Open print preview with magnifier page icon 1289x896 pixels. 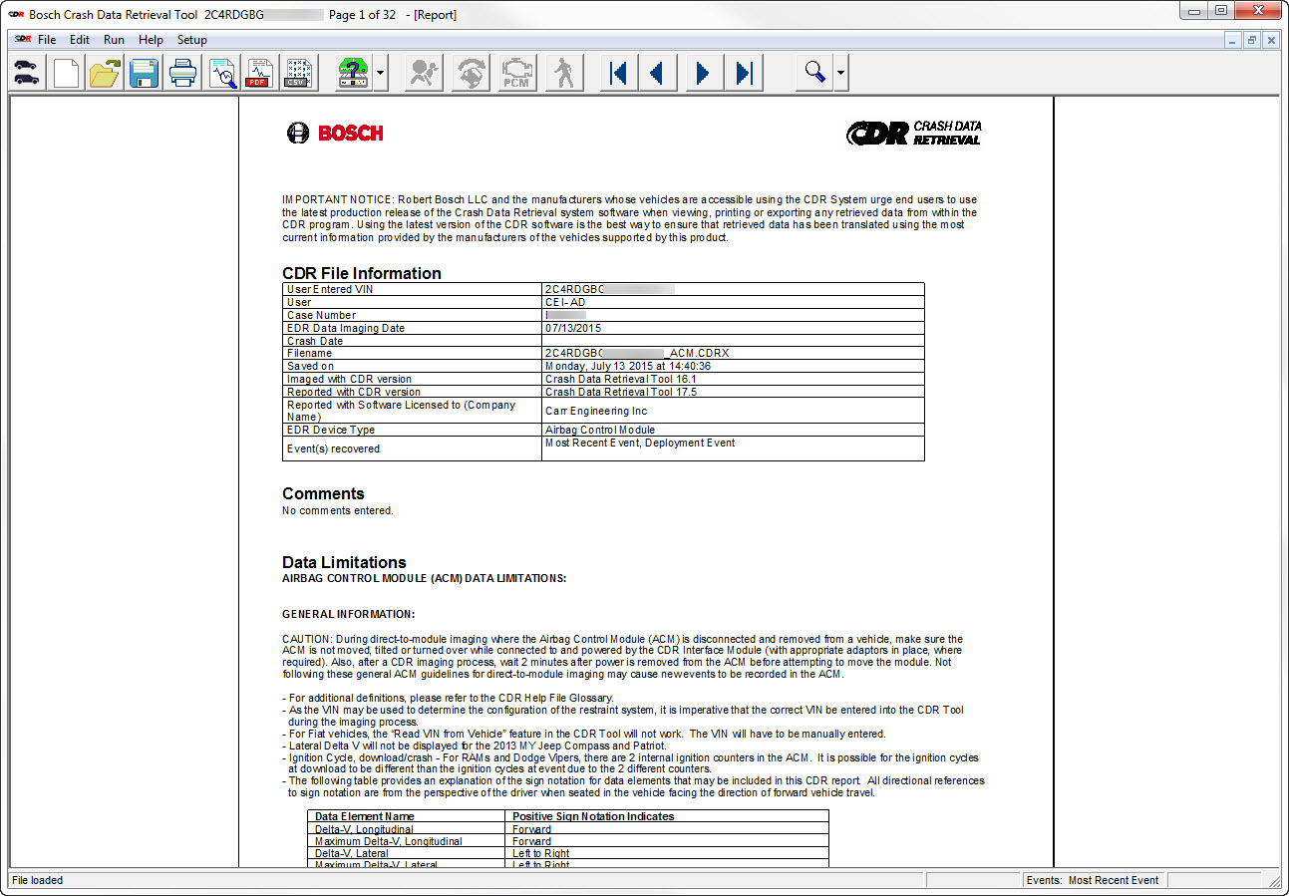(221, 73)
